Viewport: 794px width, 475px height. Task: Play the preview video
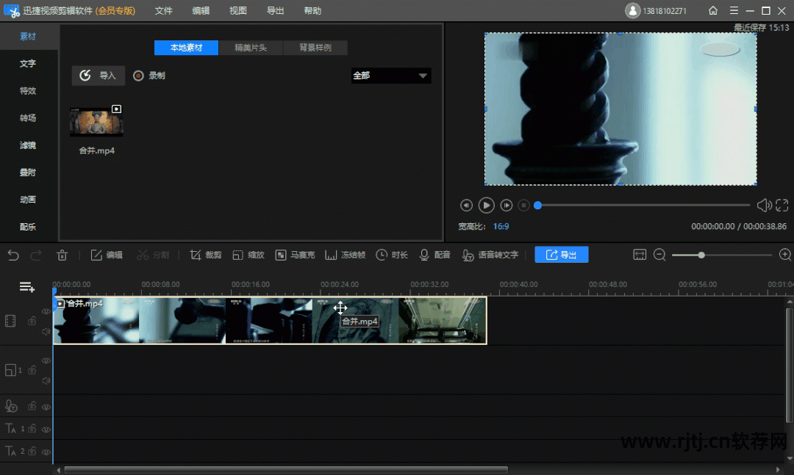coord(486,205)
